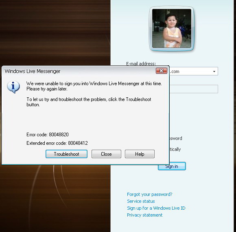The height and width of the screenshot is (232, 236).
Task: Click the Sign in button
Action: click(x=172, y=166)
